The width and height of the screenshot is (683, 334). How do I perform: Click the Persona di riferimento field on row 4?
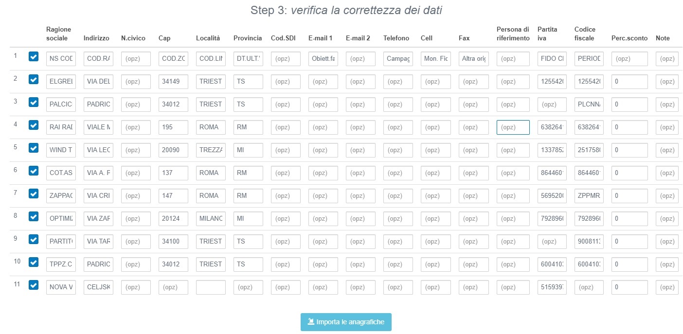(513, 127)
